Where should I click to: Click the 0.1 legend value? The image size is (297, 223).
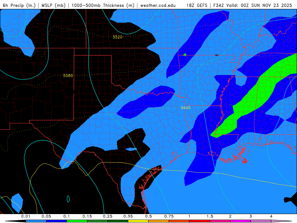click(67, 216)
